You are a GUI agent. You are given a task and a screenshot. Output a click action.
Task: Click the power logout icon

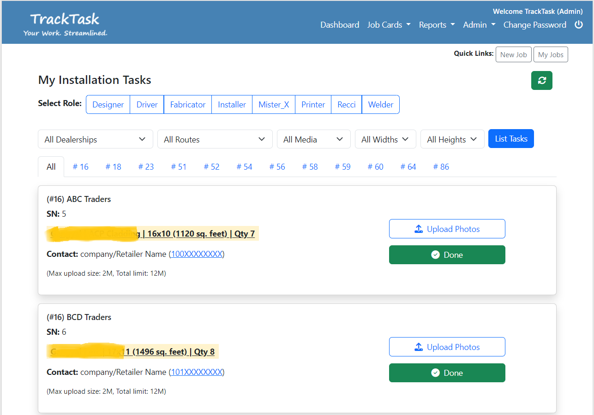[x=578, y=25]
